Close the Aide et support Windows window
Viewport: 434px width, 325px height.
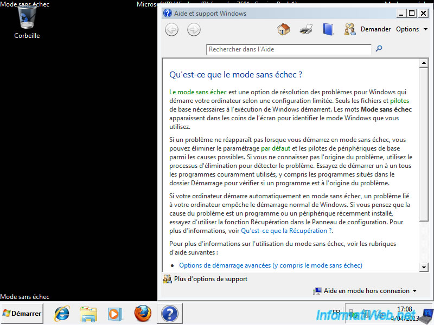point(423,13)
